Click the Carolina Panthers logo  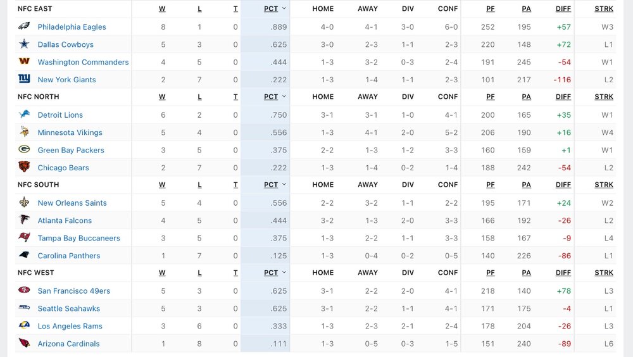point(24,256)
